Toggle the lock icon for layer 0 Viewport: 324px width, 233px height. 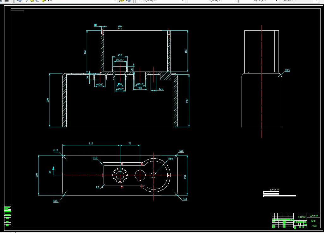[x=43, y=1]
